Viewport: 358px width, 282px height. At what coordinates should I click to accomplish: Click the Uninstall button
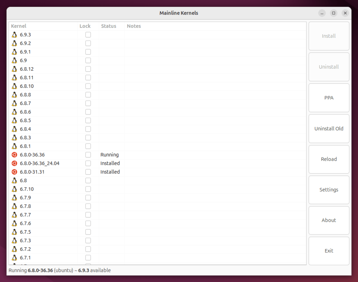(329, 67)
